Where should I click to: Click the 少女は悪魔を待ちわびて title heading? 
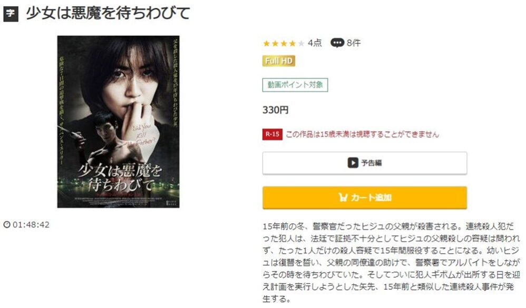(x=108, y=13)
